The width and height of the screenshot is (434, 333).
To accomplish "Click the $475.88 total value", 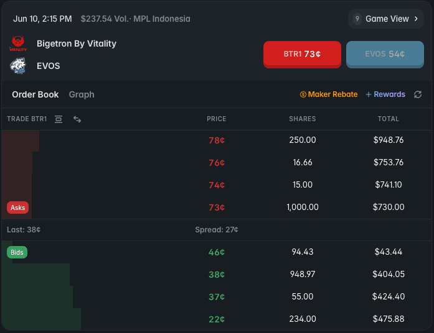I will [x=389, y=319].
